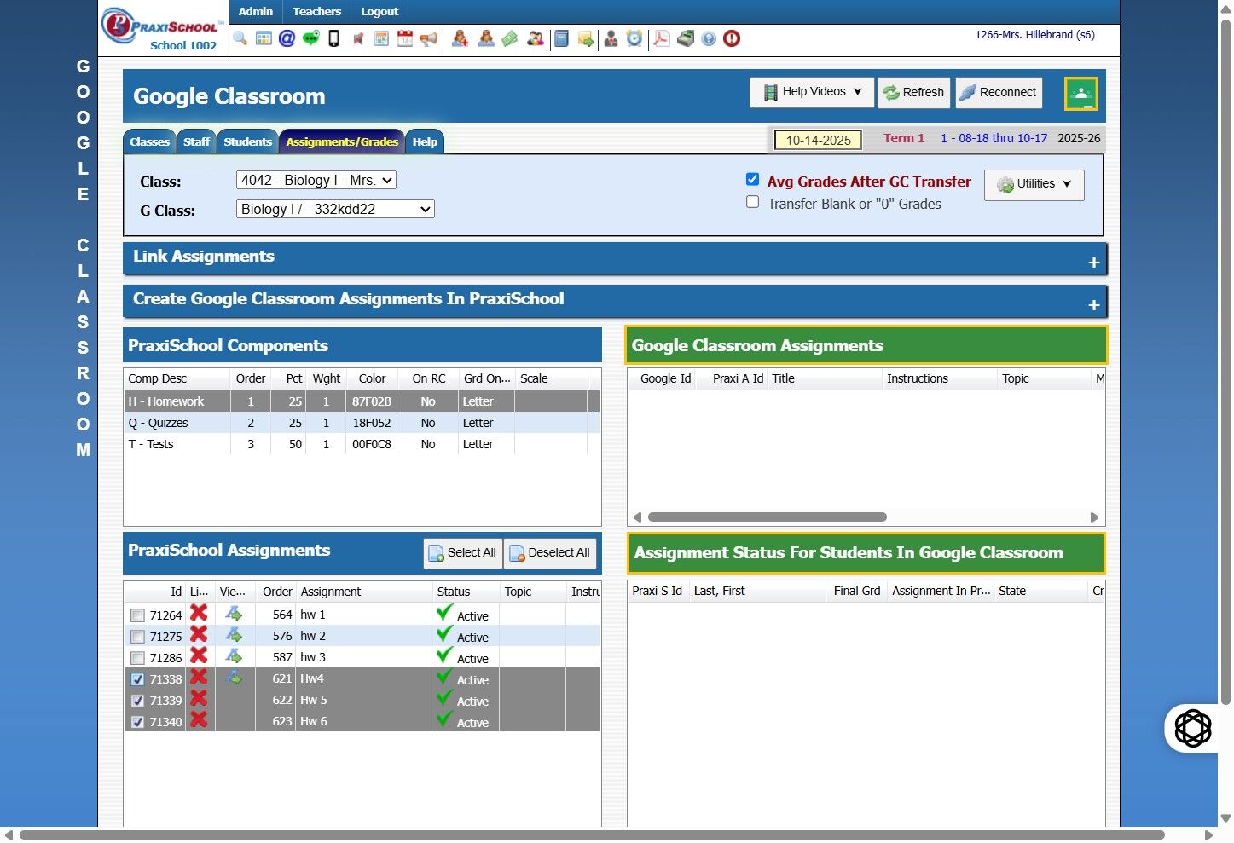Screen dimensions: 1234x843
Task: Click the mobile phone toolbar icon
Action: tap(333, 38)
